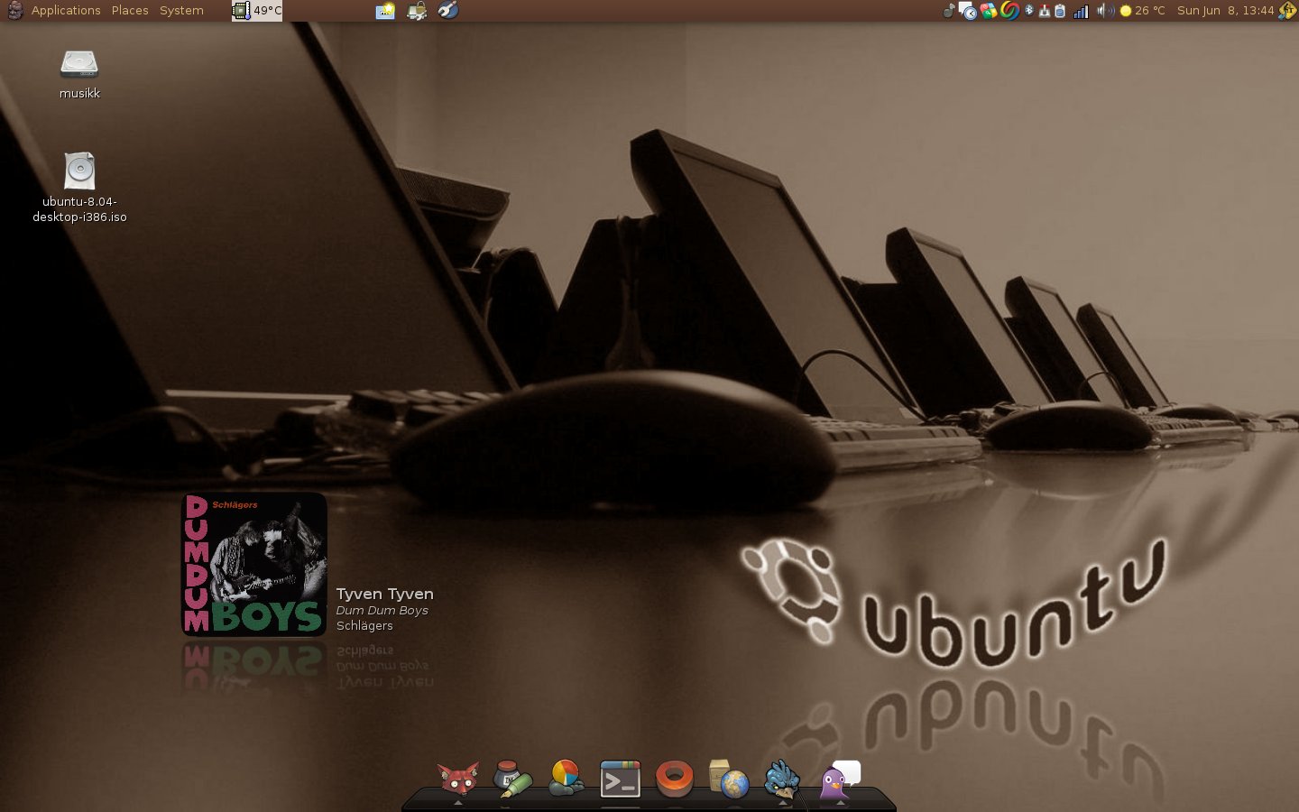
Task: Open the volume control speaker icon
Action: coord(1106,11)
